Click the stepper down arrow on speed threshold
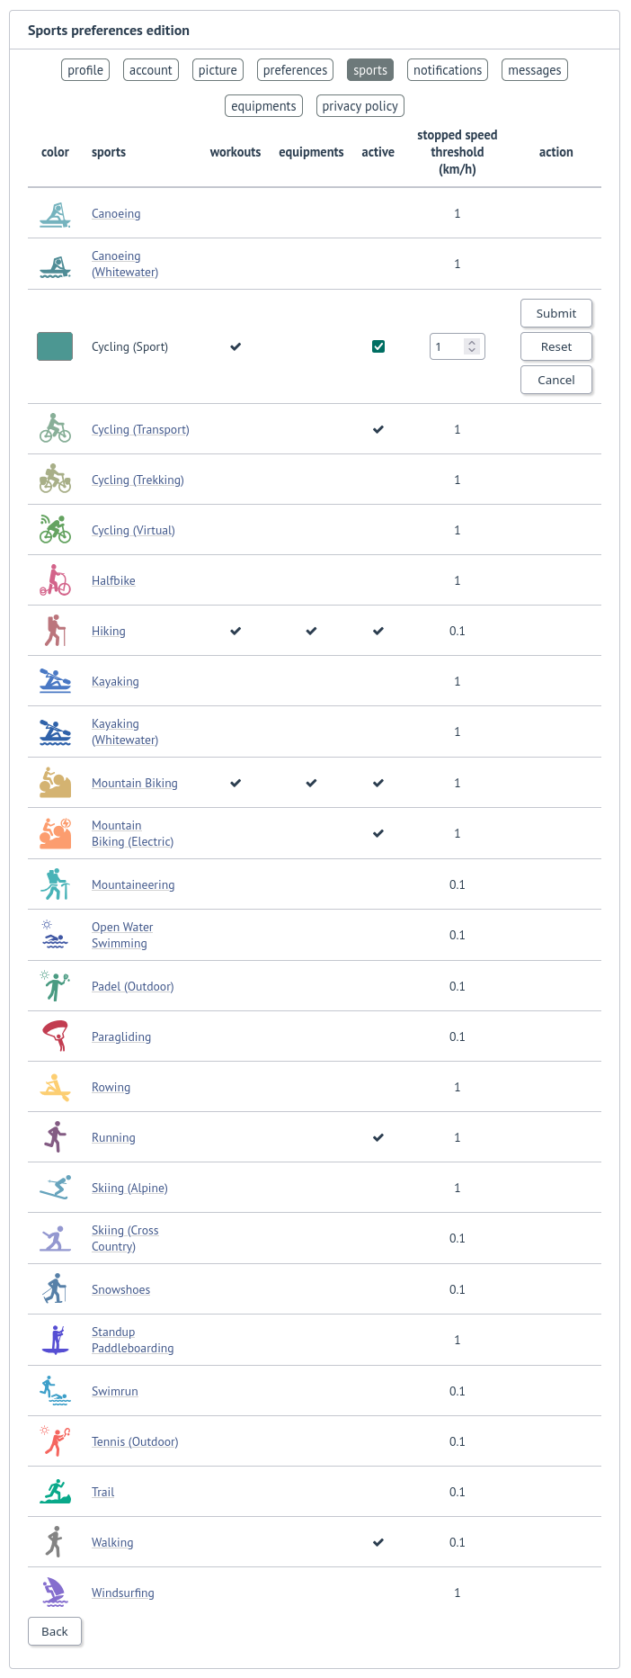Image resolution: width=631 pixels, height=1678 pixels. [472, 350]
